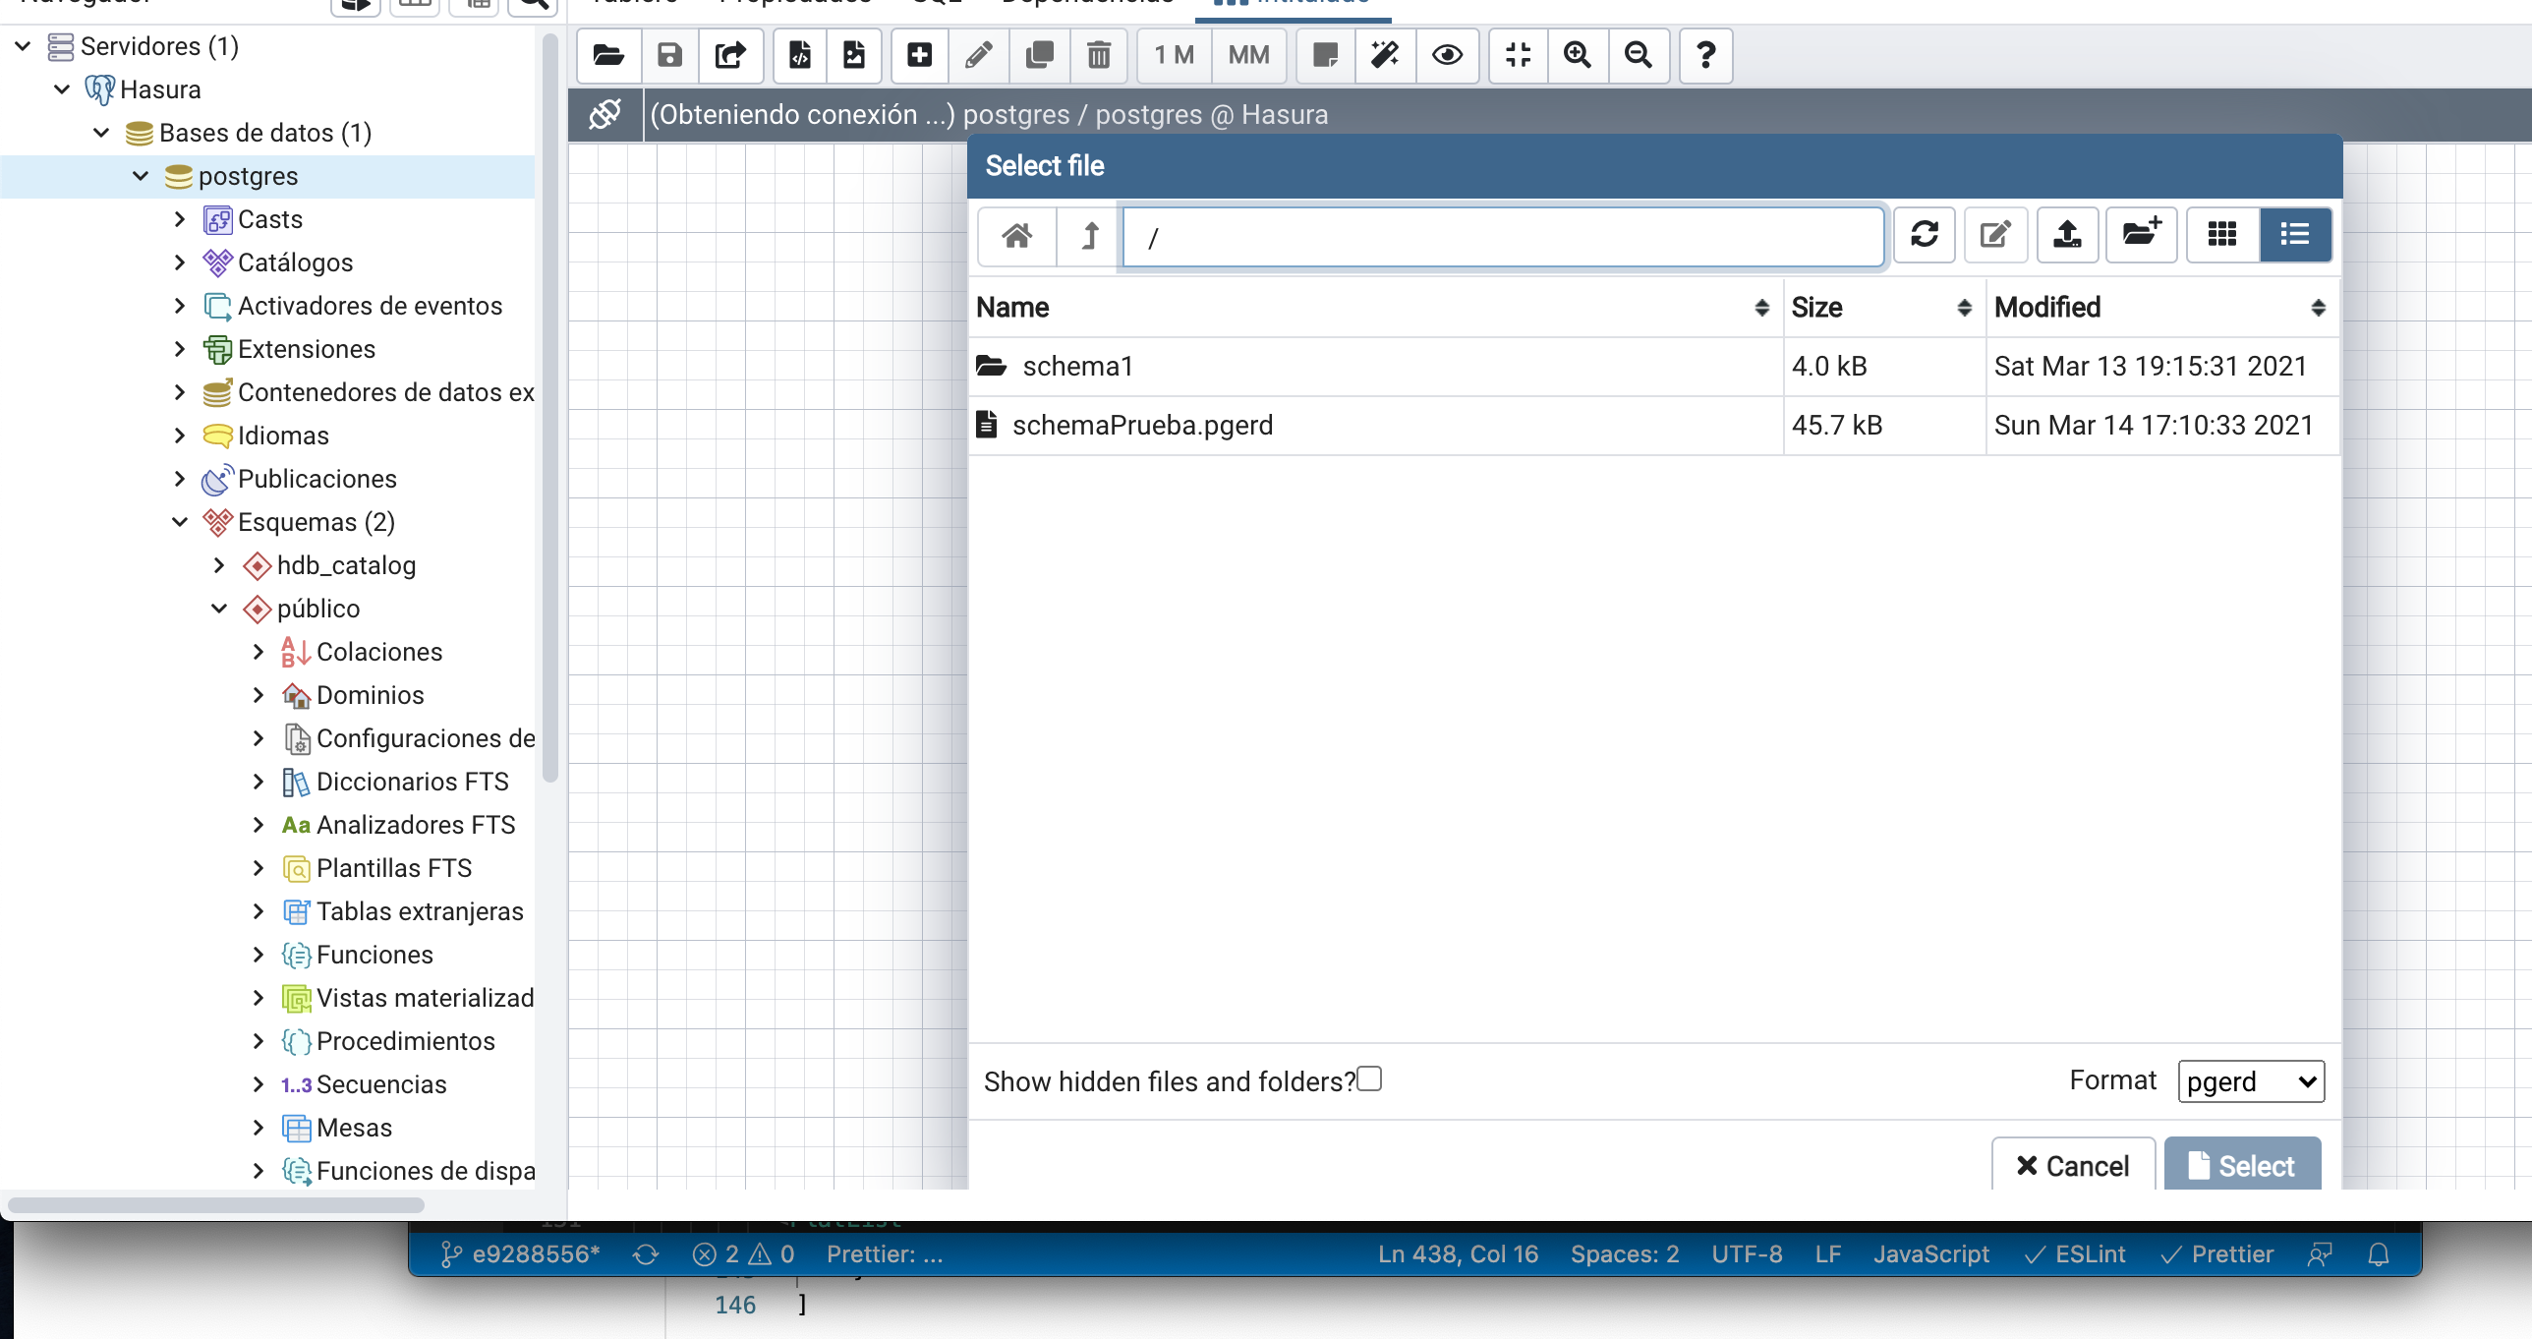Viewport: 2532px width, 1339px height.
Task: Expand the hdb_catalog schema node
Action: coord(219,565)
